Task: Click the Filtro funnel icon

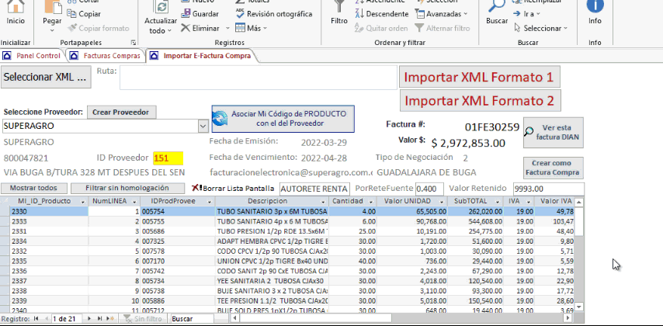Action: [x=338, y=8]
